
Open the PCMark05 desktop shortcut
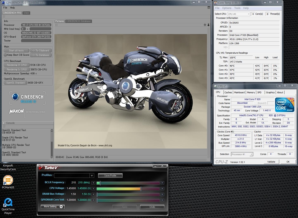(8, 181)
